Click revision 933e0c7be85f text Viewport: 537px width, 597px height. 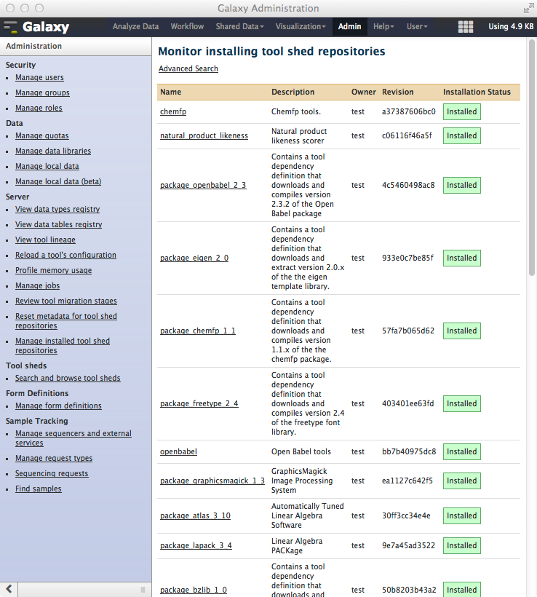407,258
